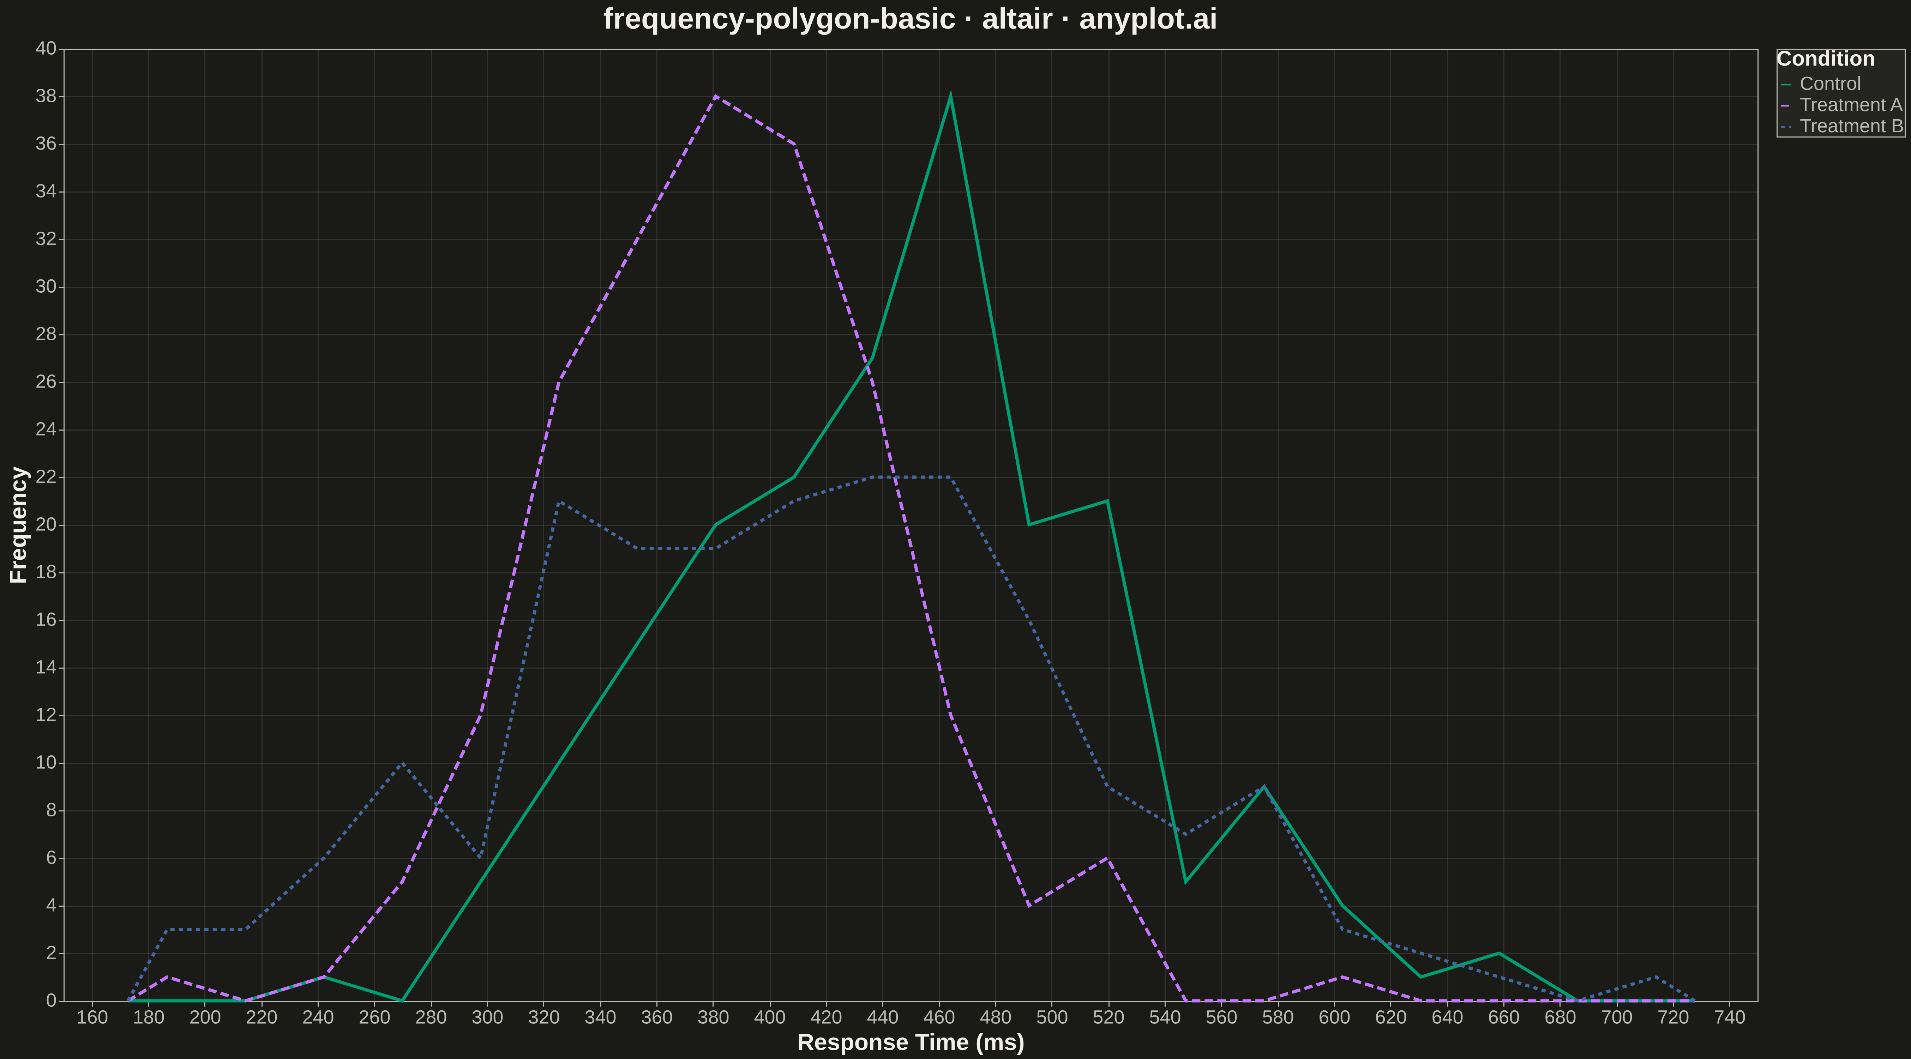
Task: Click the Frequency axis title
Action: 19,525
